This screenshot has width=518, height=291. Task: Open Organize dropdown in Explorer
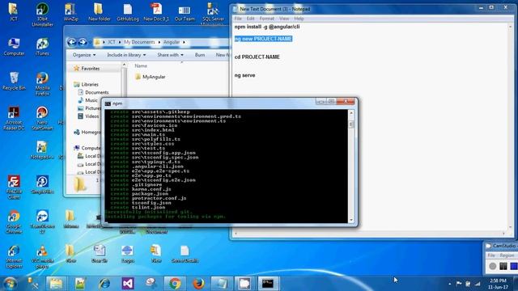(84, 55)
